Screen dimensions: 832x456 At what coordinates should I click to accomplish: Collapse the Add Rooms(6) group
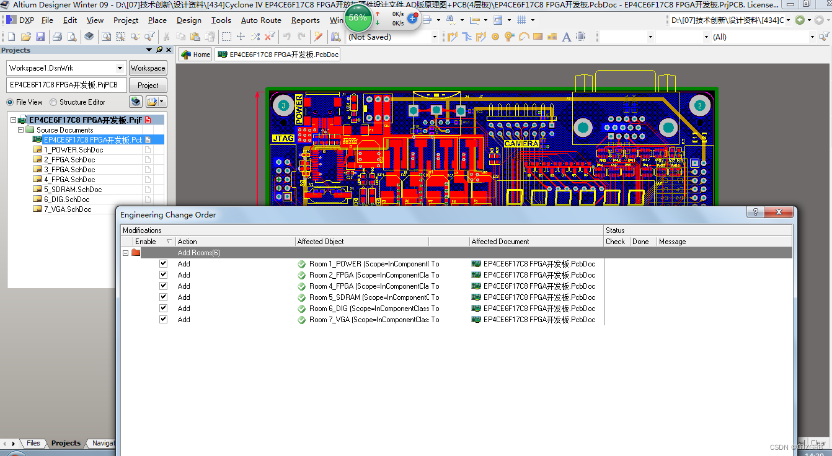[x=125, y=252]
